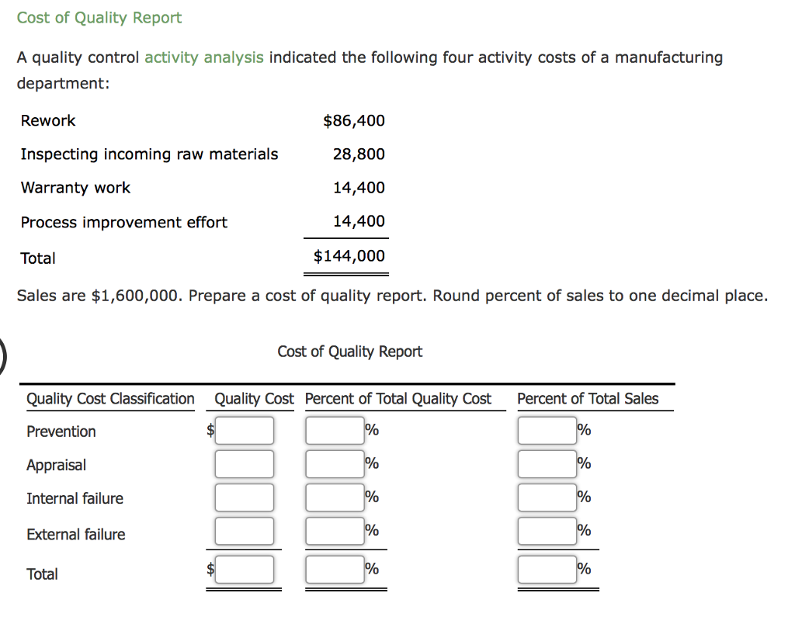Viewport: 795px width, 631px height.
Task: Click the Prevention row label
Action: click(x=61, y=432)
